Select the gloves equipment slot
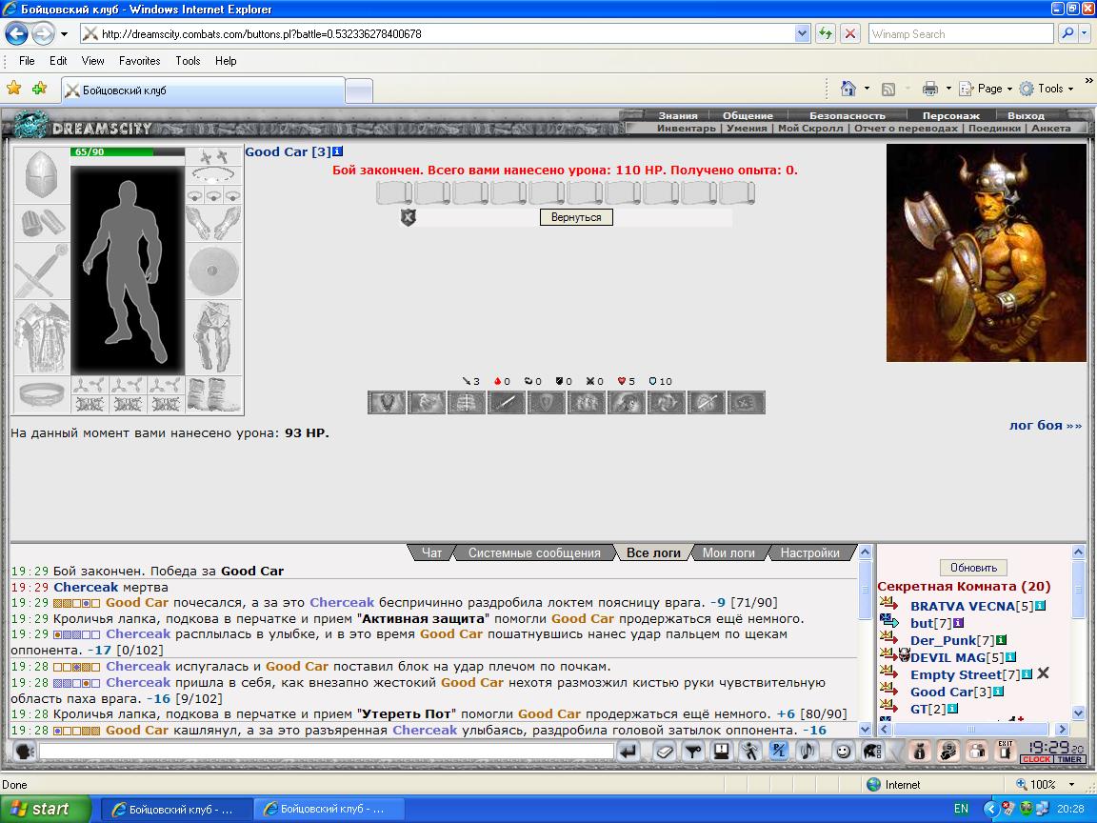1097x823 pixels. (x=213, y=223)
